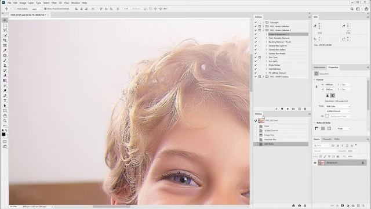Open the three-dots align options menu
371x209 pixels.
126,9
